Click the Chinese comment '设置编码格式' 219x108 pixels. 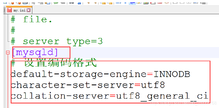pos(61,63)
